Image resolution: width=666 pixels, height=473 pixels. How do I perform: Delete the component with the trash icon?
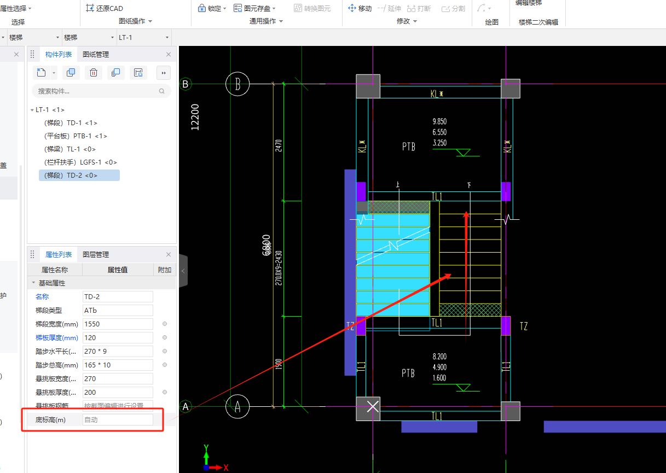94,73
